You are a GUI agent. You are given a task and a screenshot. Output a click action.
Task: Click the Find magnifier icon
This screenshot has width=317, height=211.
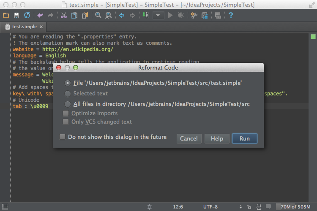pos(98,16)
